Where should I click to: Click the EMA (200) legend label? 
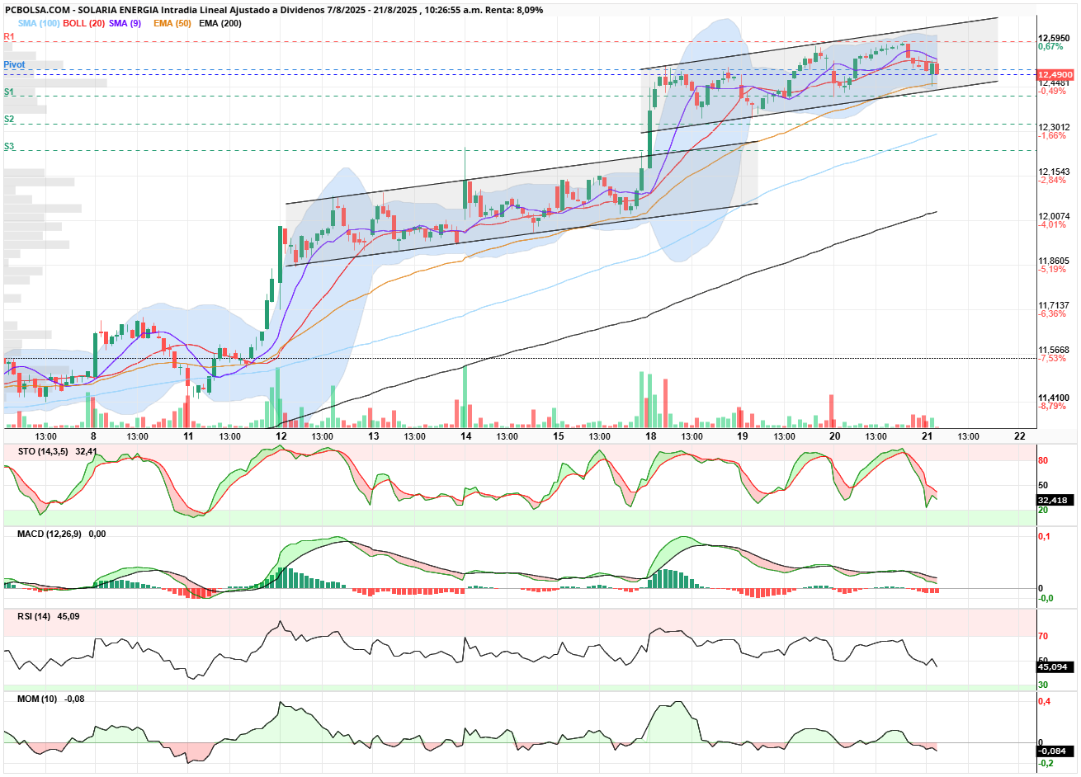pyautogui.click(x=220, y=23)
